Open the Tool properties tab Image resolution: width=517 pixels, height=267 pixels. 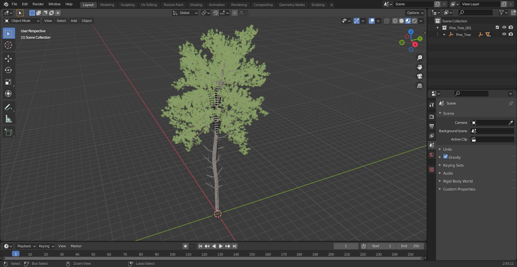tap(431, 105)
